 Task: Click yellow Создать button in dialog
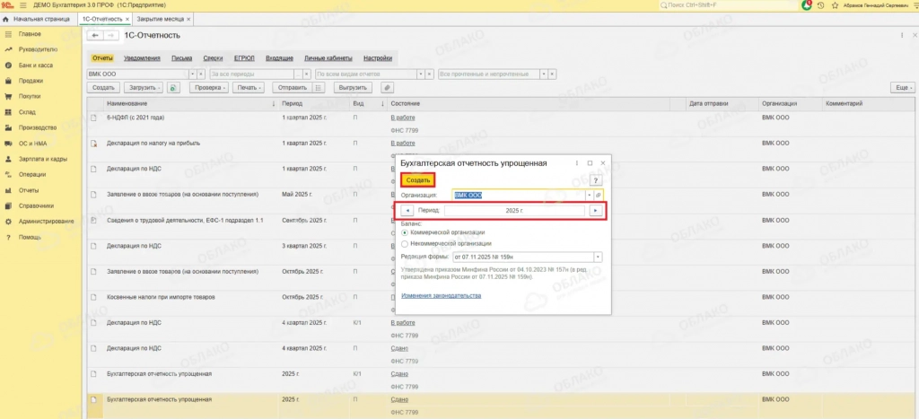click(x=418, y=180)
